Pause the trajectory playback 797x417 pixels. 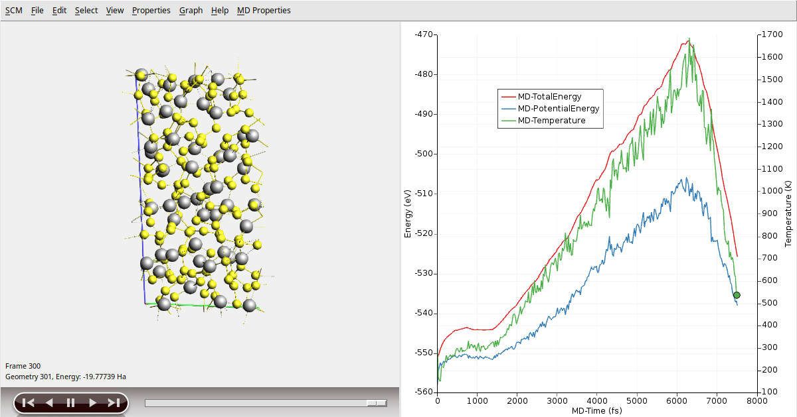pos(70,402)
